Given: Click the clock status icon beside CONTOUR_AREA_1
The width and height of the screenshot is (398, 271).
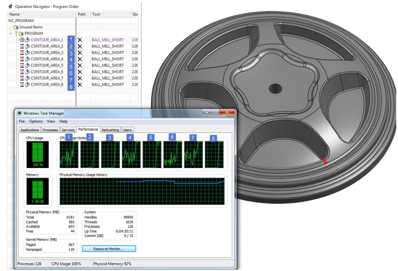Looking at the screenshot, I should coord(22,40).
